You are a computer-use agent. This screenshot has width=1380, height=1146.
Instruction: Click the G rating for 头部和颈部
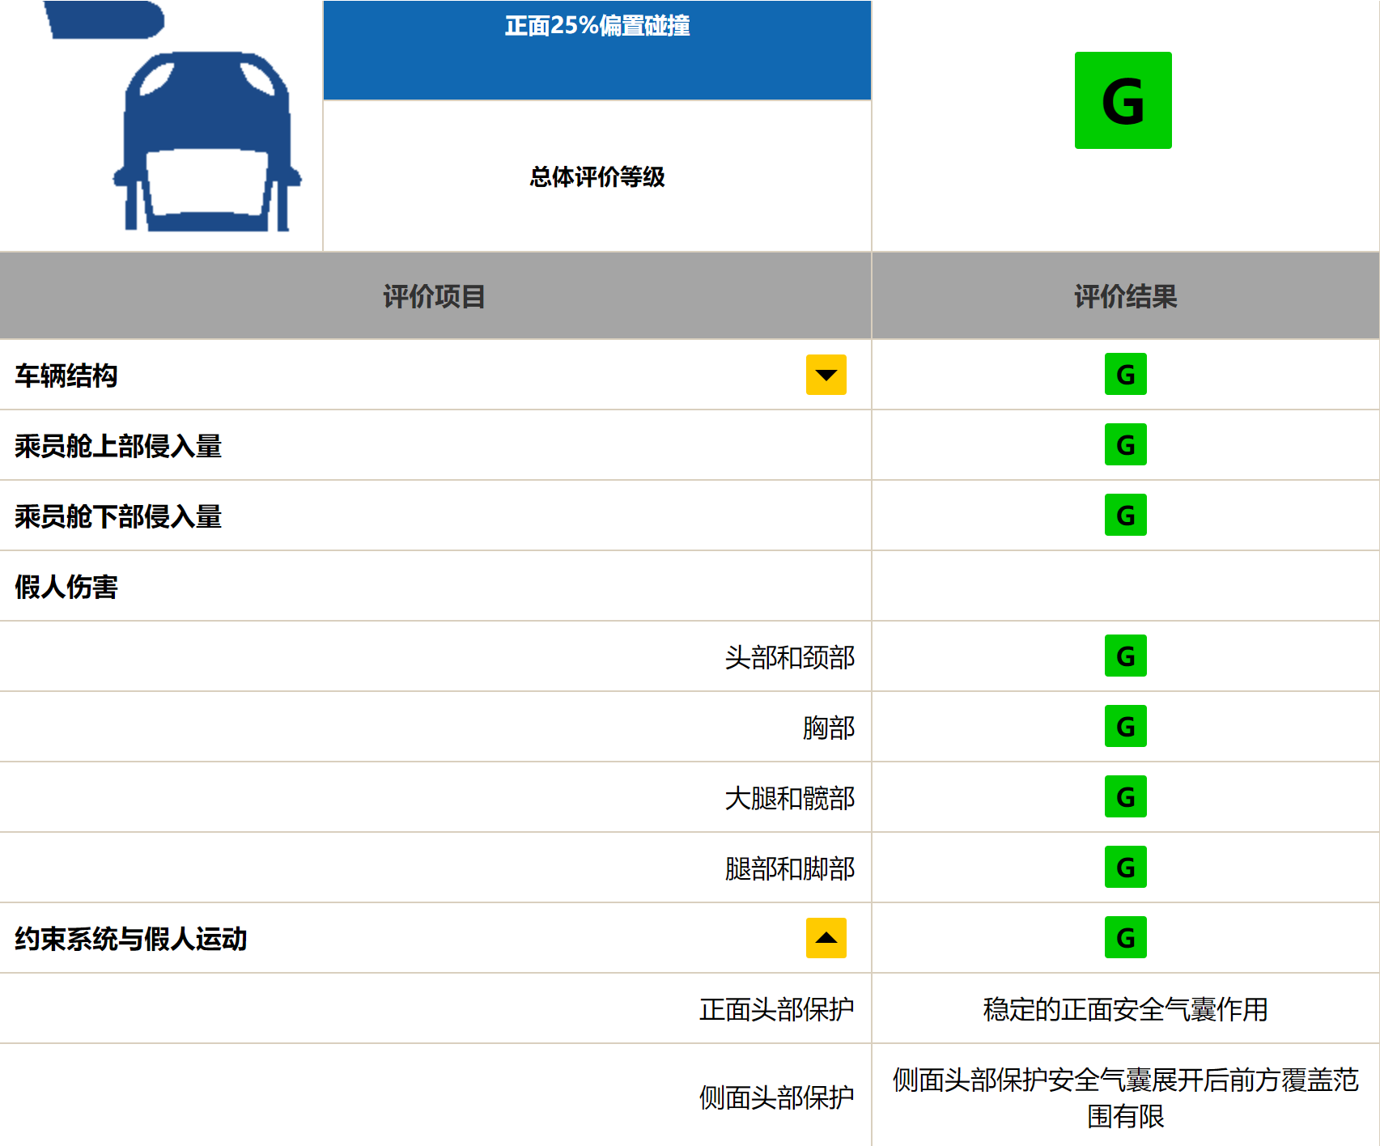click(1125, 656)
